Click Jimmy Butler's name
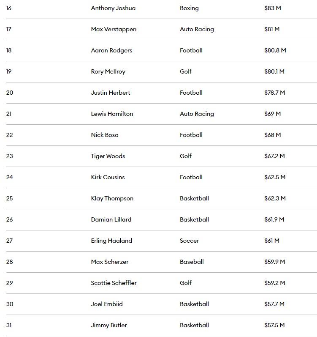 click(109, 325)
